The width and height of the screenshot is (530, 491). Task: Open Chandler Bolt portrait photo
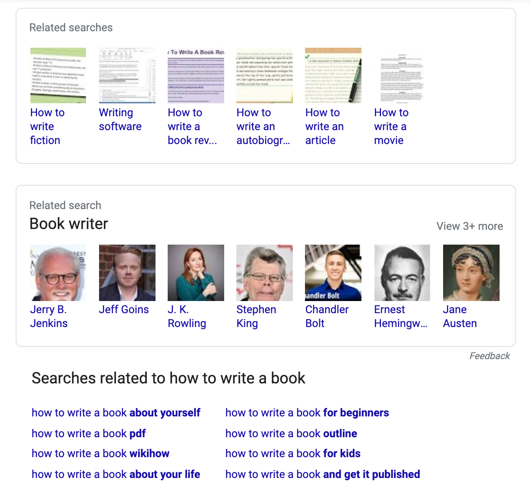click(x=333, y=273)
